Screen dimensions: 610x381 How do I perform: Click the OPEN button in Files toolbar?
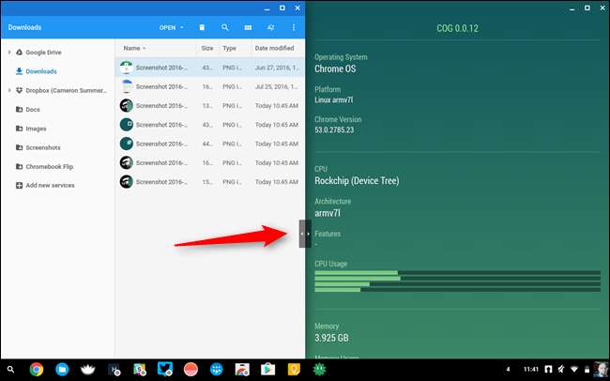tap(167, 27)
